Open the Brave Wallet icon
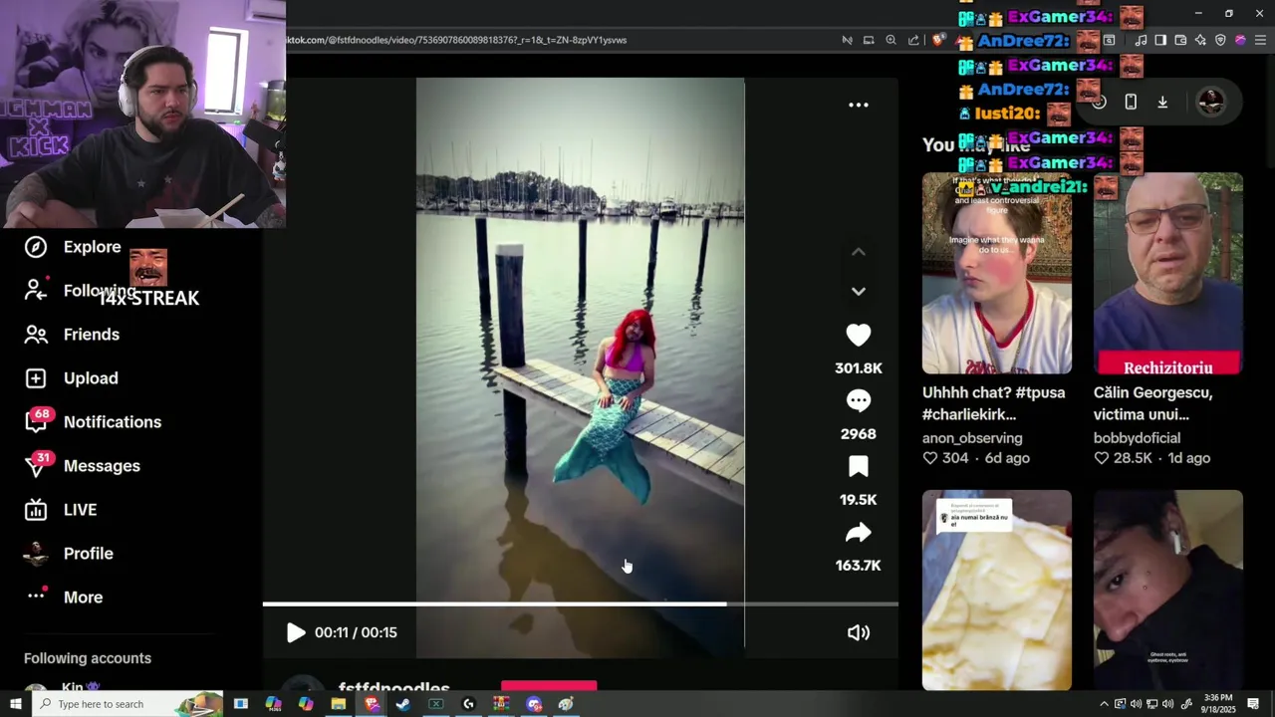This screenshot has width=1275, height=717. 1180,40
